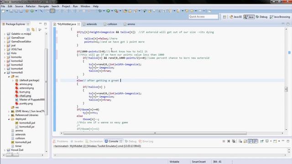This screenshot has height=164, width=292.
Task: Open the File menu
Action: click(x=3, y=6)
